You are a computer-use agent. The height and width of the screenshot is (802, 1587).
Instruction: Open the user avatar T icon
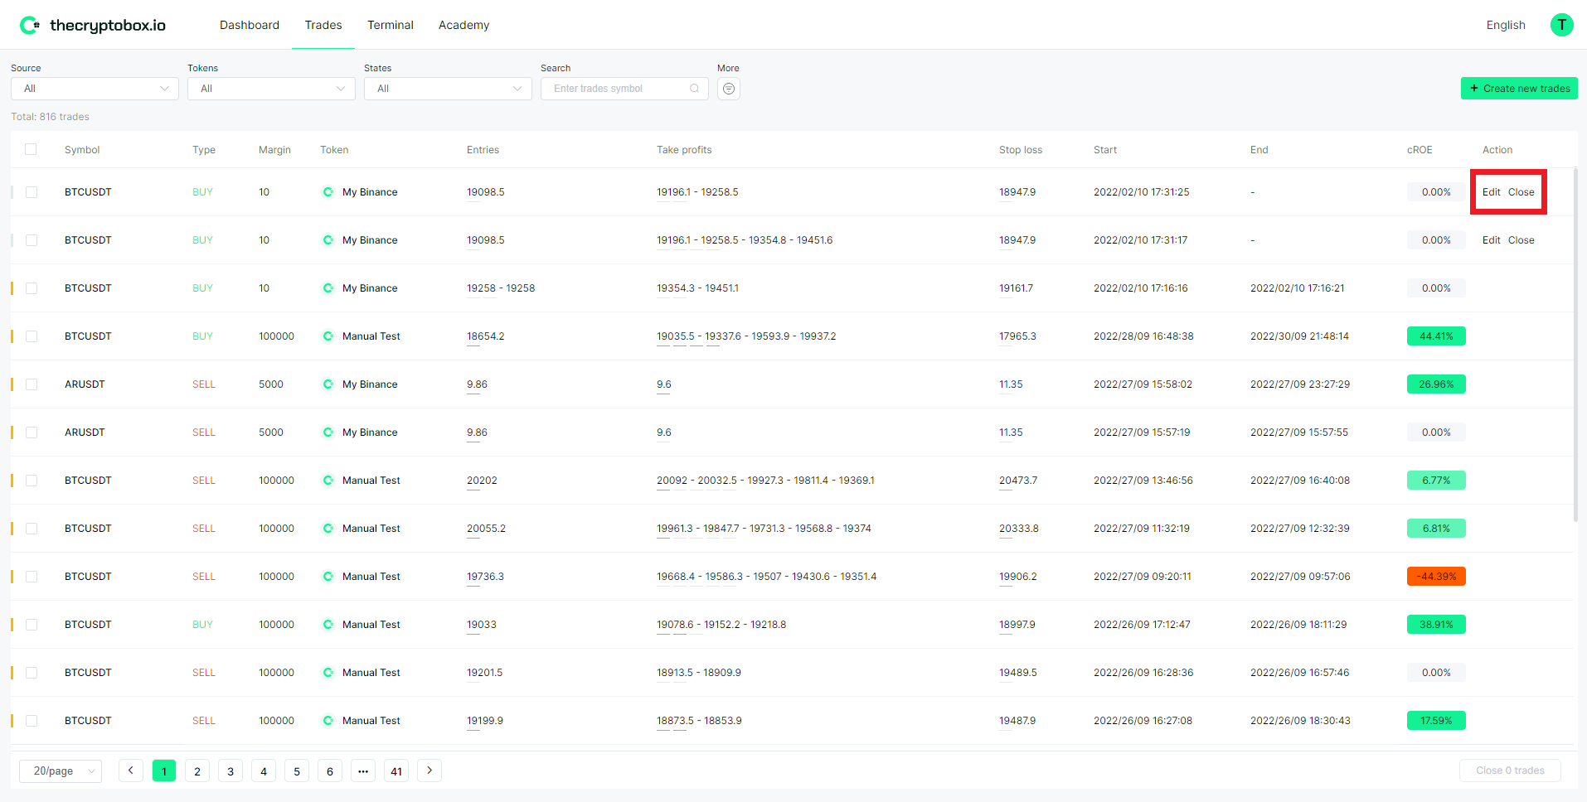[1561, 25]
